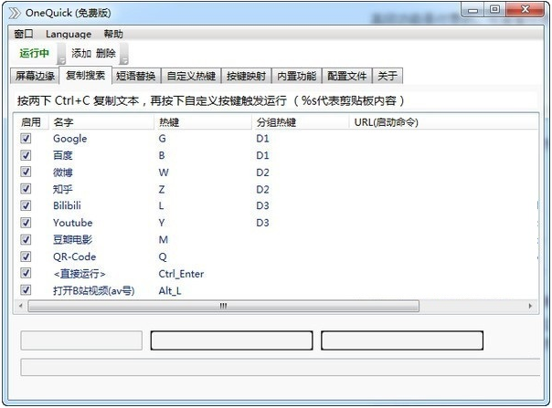
Task: Click the 运行中 running status button
Action: 35,54
